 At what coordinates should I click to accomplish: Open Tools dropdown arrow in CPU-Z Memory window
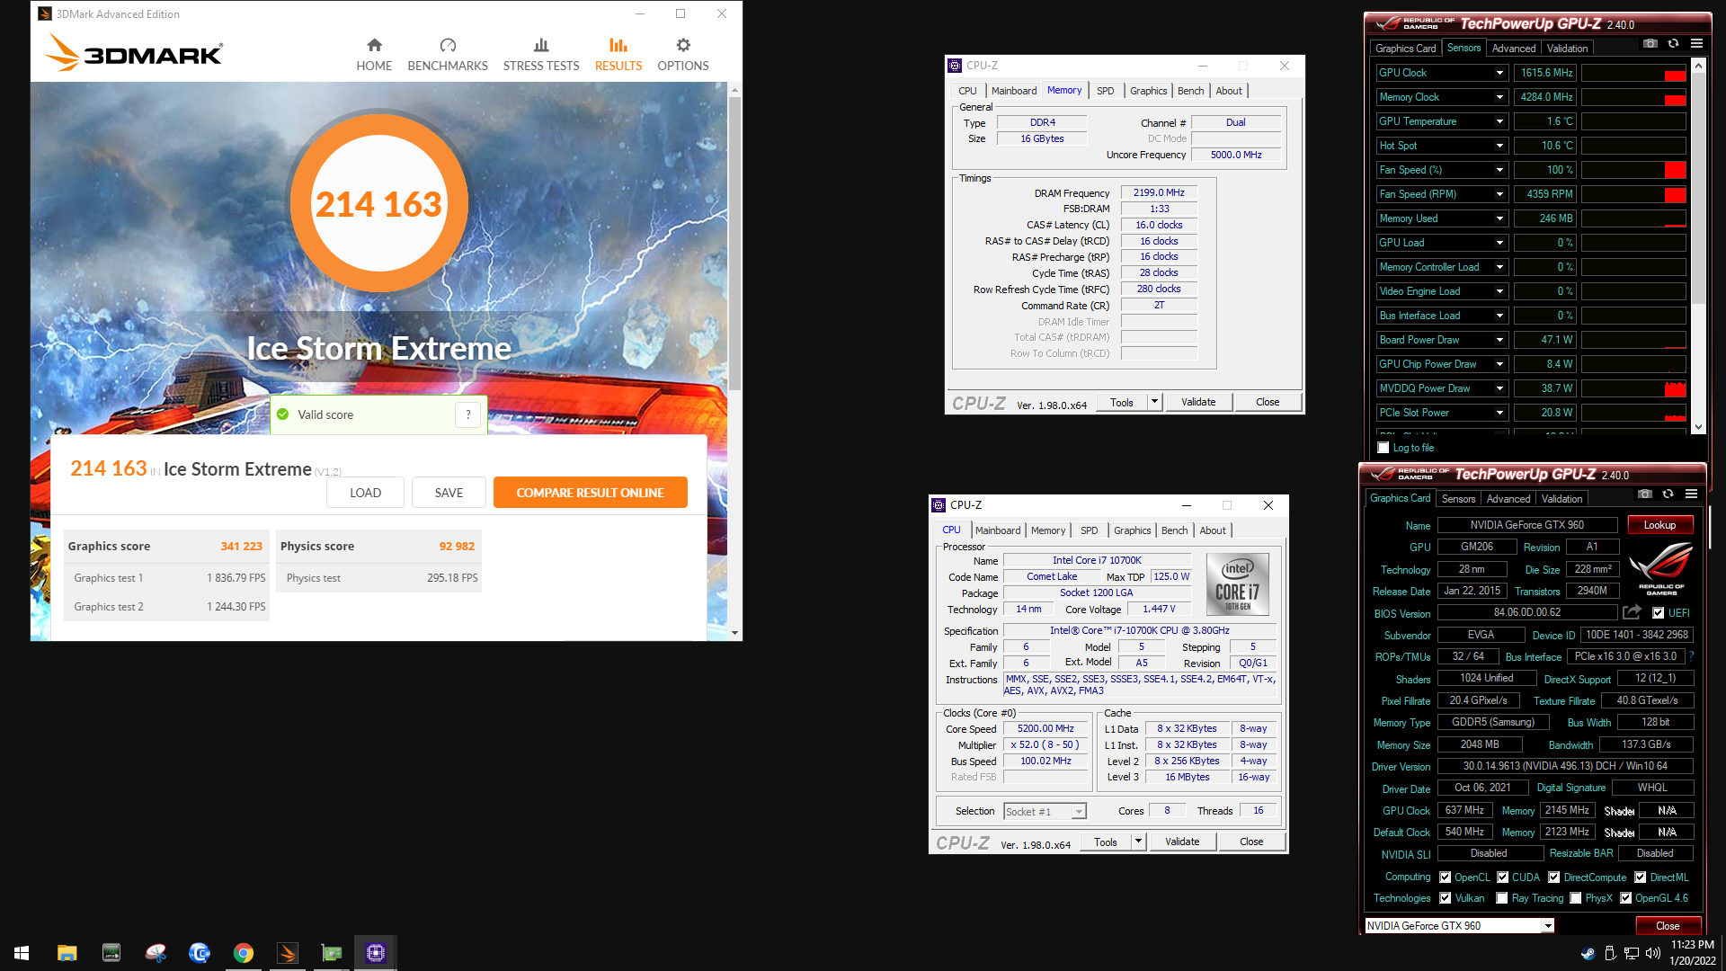click(x=1154, y=402)
